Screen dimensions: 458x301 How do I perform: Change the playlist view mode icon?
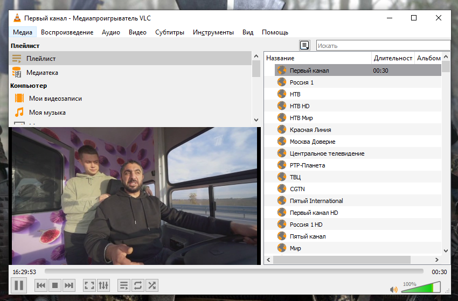pos(305,45)
